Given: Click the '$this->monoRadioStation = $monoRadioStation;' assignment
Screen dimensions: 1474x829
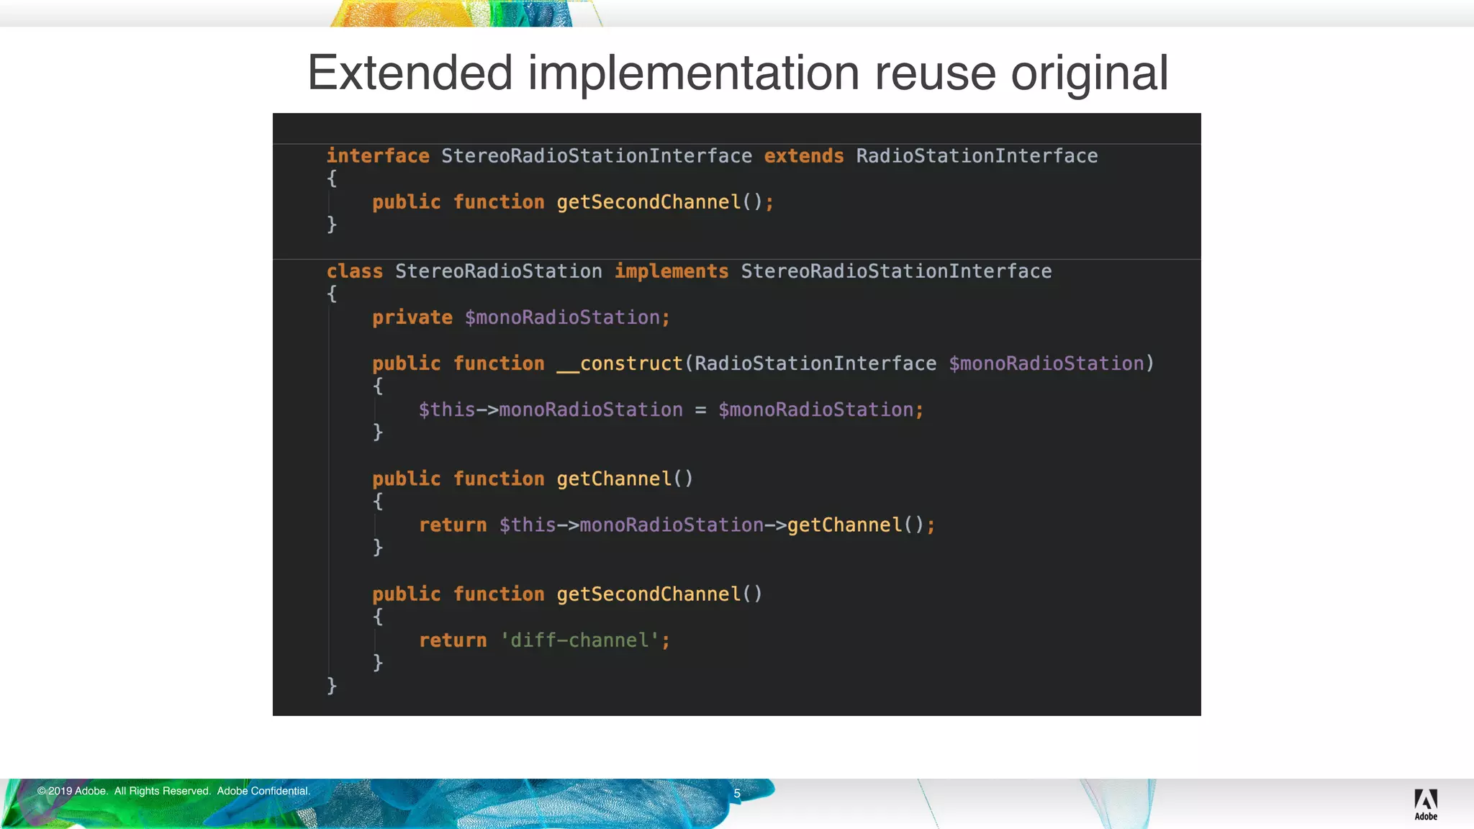Looking at the screenshot, I should point(670,410).
